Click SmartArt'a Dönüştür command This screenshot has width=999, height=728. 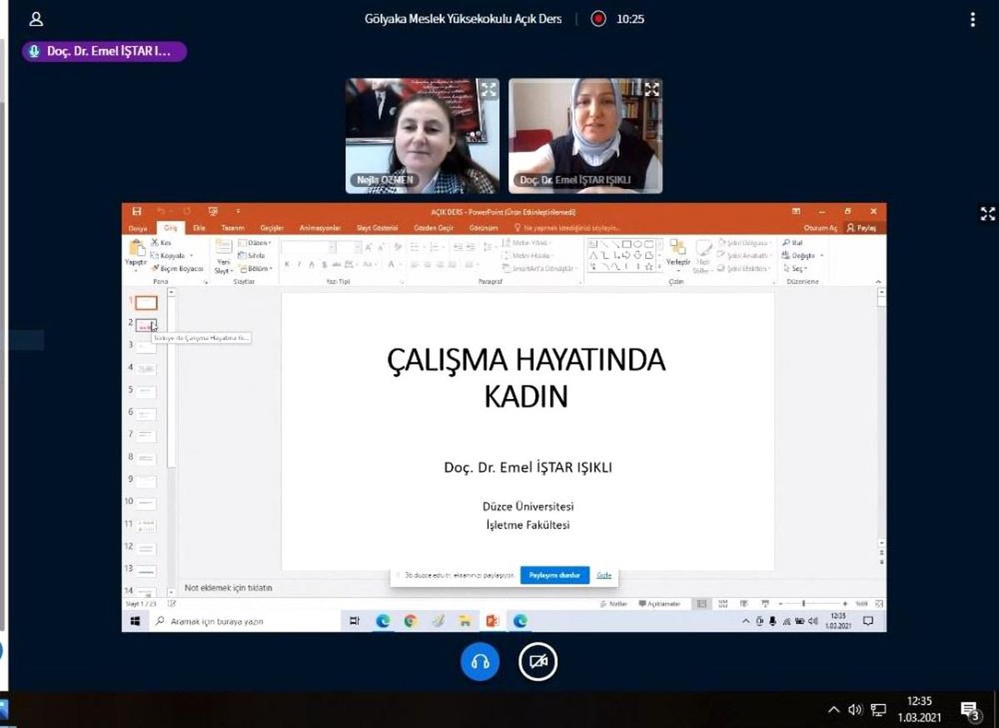[x=541, y=268]
